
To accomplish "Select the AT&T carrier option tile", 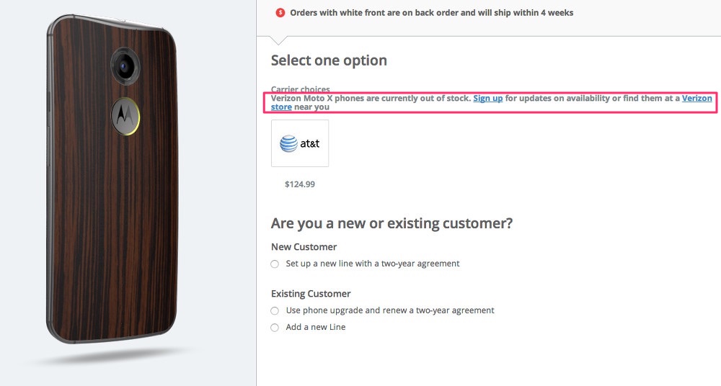I will coord(300,143).
